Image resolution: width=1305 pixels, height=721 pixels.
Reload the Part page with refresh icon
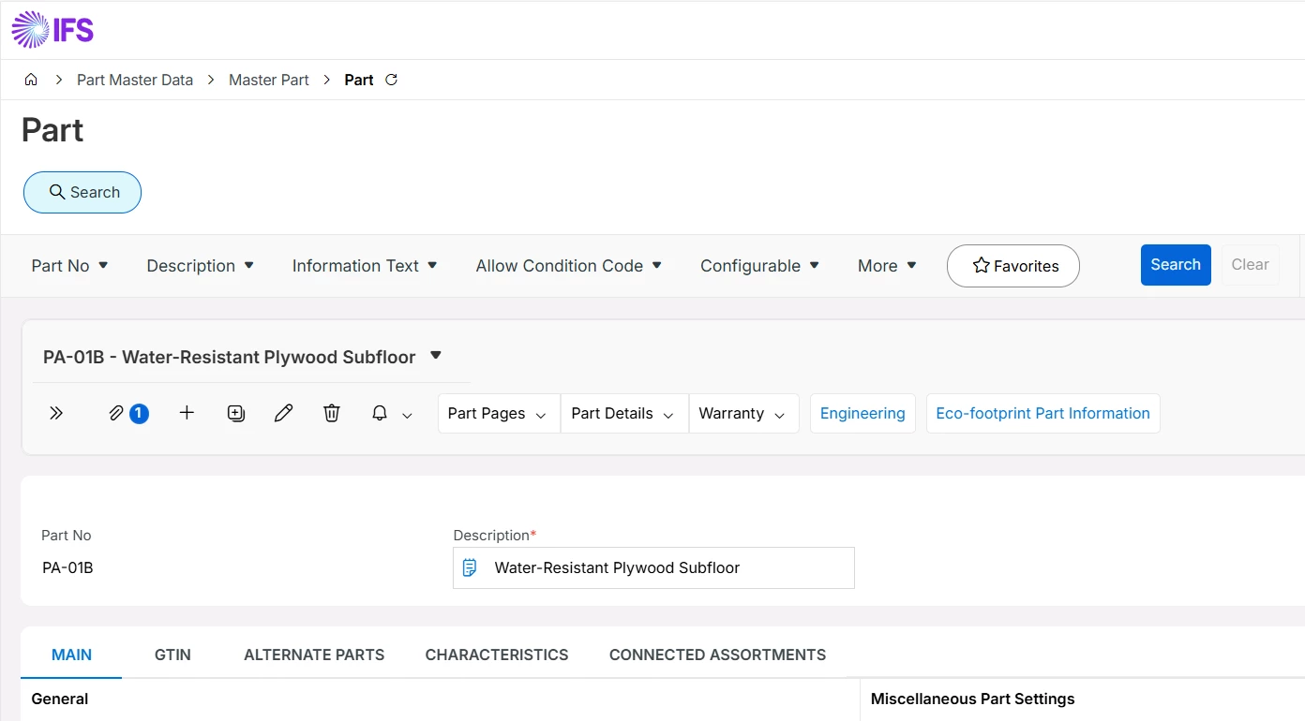tap(392, 80)
